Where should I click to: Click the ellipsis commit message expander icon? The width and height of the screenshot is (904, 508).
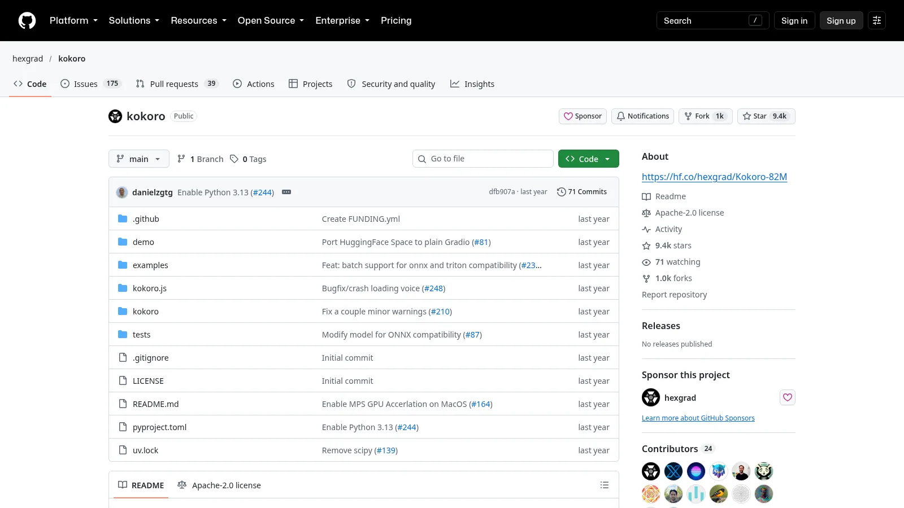[x=286, y=192]
